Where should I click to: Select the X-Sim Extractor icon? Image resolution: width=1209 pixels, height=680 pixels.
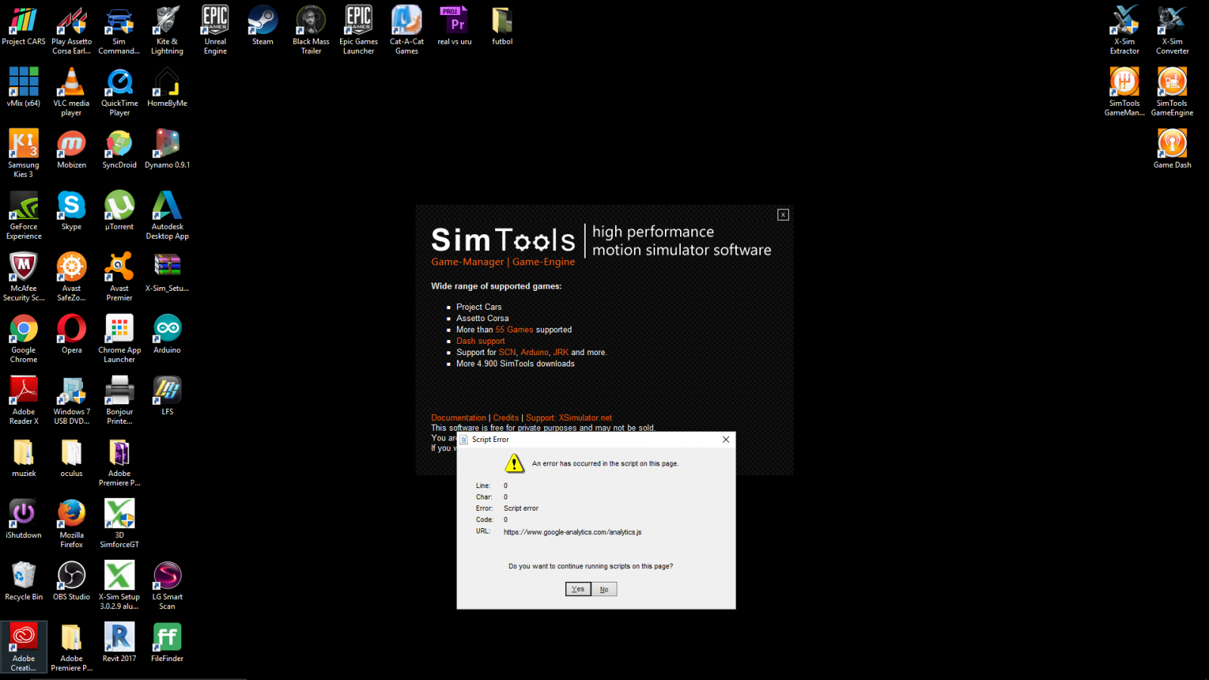pos(1124,31)
